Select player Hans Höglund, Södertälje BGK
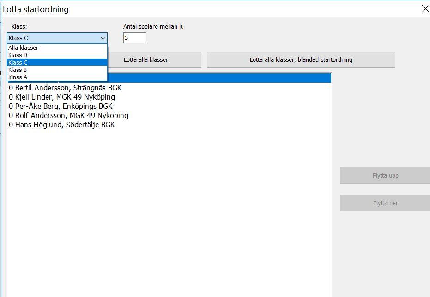This screenshot has height=297, width=430. (x=169, y=125)
